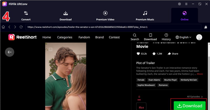Select the Evan Adams tag
Viewport: 210px width, 110px height.
click(x=154, y=80)
